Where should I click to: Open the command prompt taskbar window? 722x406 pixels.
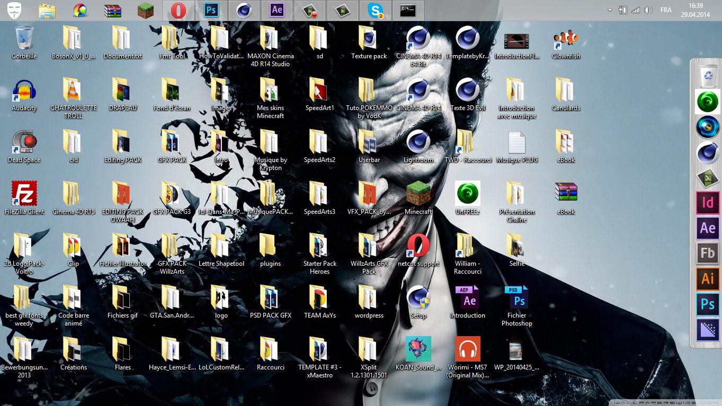408,10
